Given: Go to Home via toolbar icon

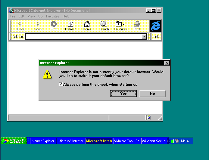Looking at the screenshot, I should [x=87, y=24].
